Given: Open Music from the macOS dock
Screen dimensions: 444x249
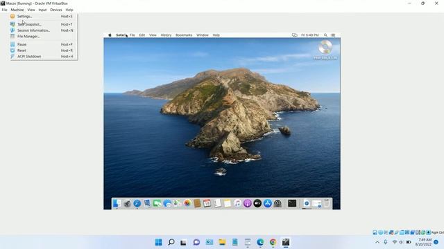Looking at the screenshot, I should point(237,203).
